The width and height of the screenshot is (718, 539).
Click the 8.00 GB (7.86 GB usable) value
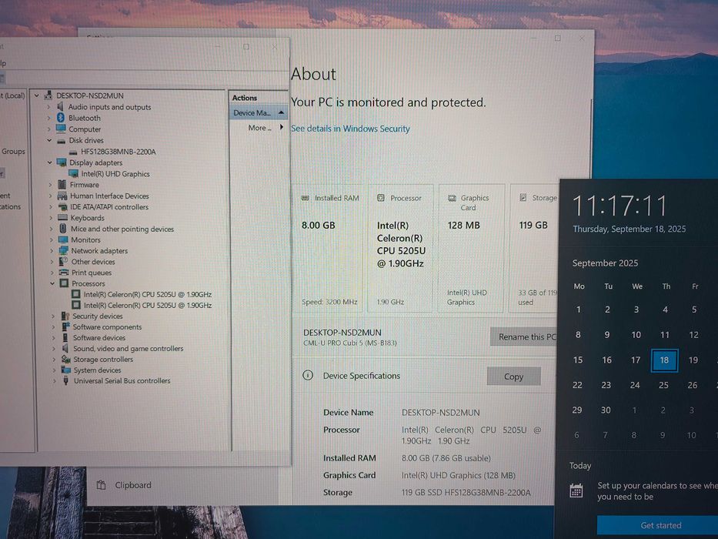(x=446, y=458)
